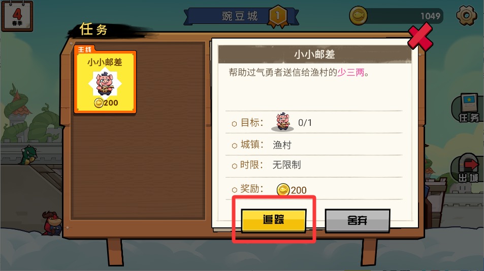Screen dimensions: 484x271
Task: Click the 追踪 track button
Action: [273, 220]
